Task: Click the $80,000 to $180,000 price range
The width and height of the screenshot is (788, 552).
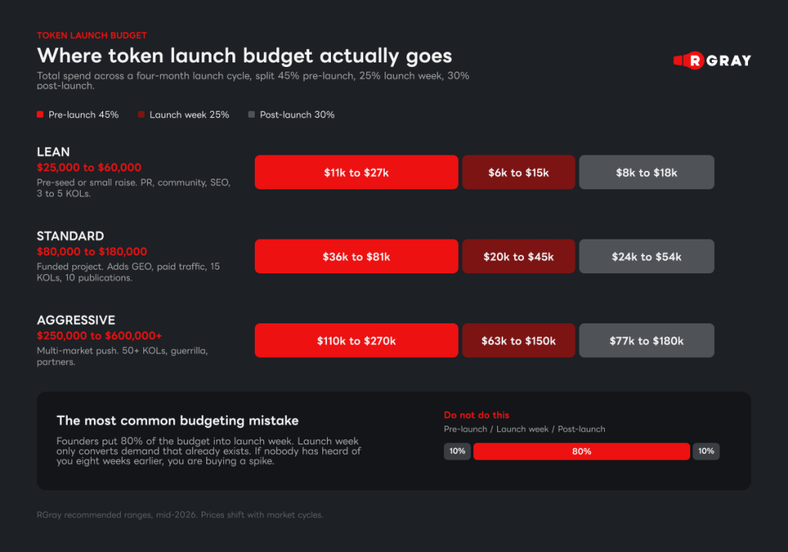Action: 92,252
